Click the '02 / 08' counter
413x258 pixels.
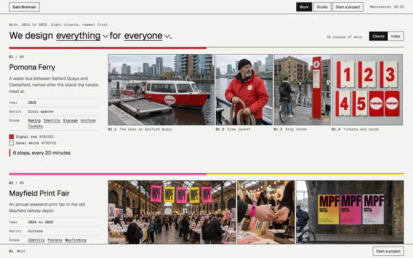[x=16, y=183]
